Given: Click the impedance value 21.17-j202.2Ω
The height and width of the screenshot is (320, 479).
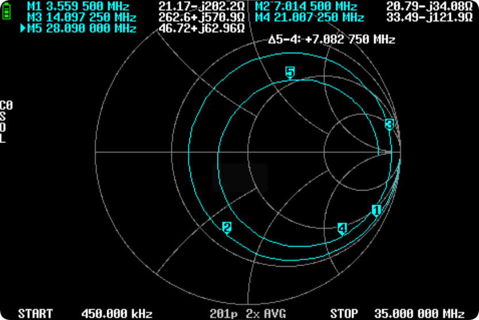Looking at the screenshot, I should tap(201, 6).
